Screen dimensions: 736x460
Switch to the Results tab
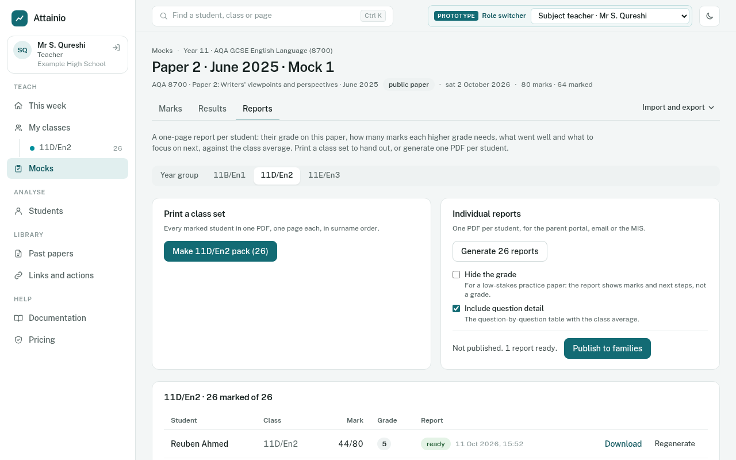(x=212, y=109)
